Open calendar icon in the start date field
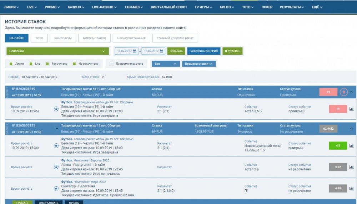The image size is (357, 204). point(135,51)
